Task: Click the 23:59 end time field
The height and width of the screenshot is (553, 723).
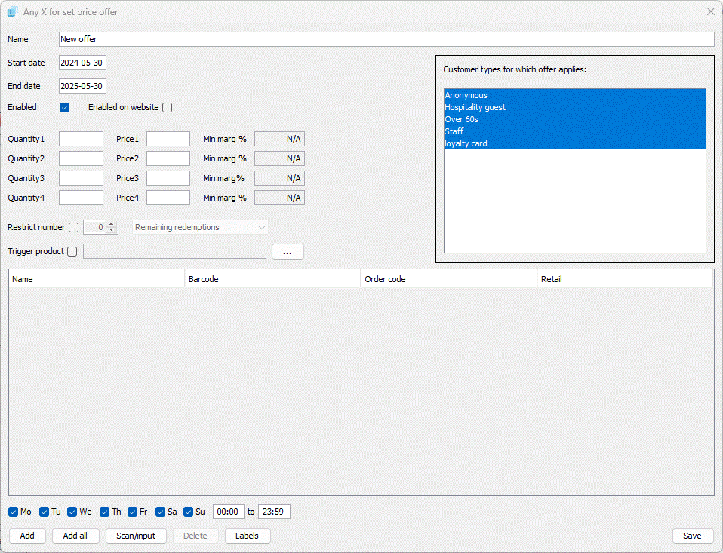Action: [274, 512]
